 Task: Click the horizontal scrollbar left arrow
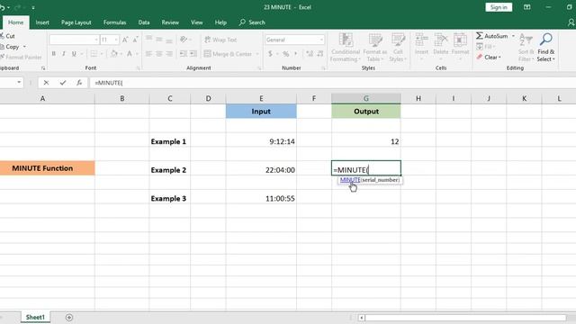[x=362, y=318]
